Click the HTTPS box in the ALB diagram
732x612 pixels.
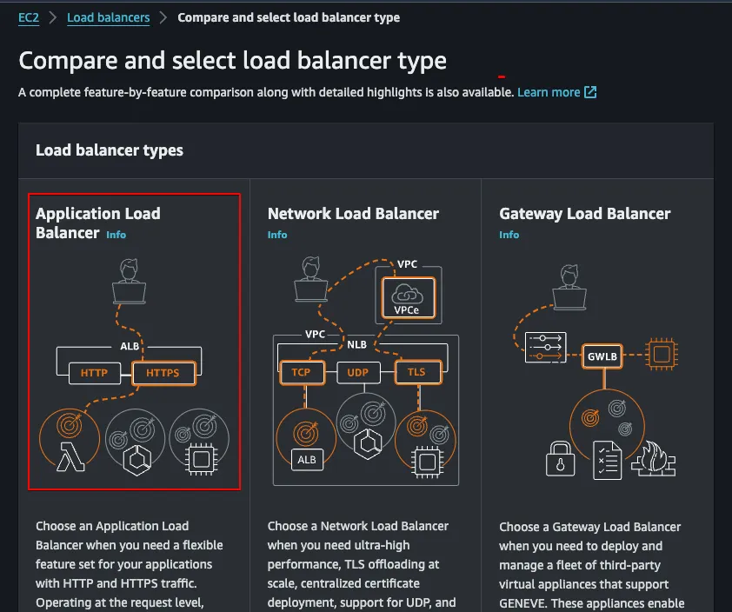click(x=163, y=373)
